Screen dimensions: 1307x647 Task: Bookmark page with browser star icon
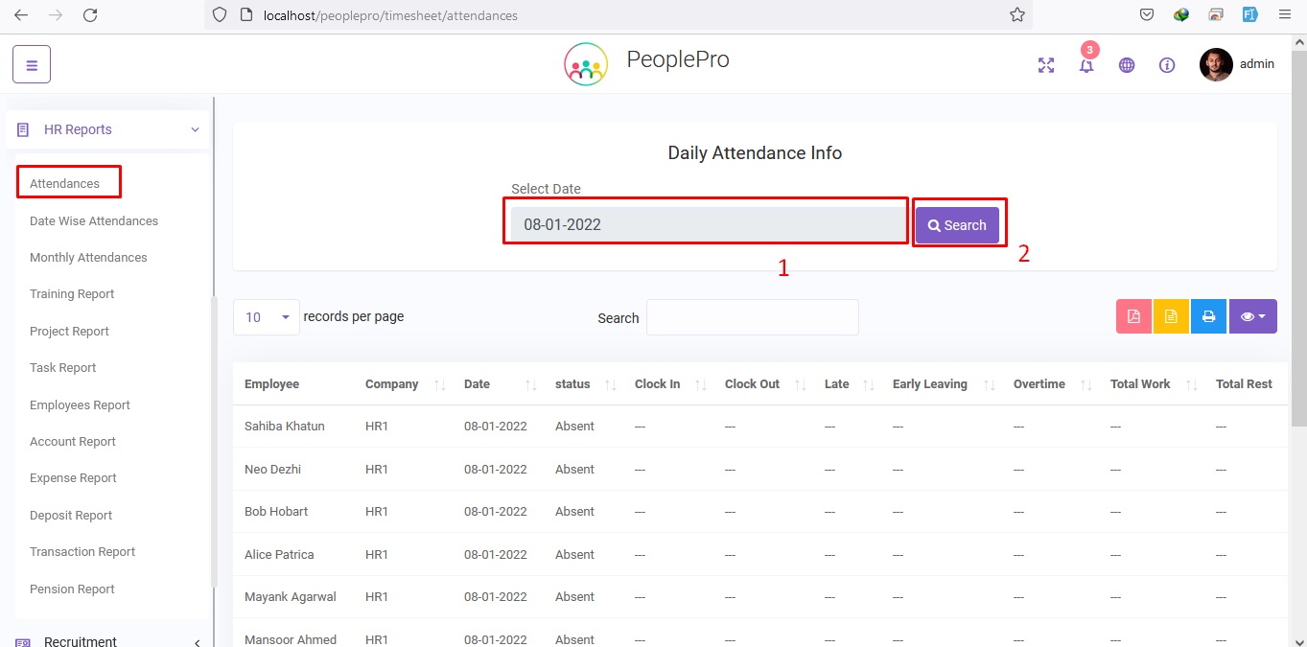pyautogui.click(x=1017, y=15)
